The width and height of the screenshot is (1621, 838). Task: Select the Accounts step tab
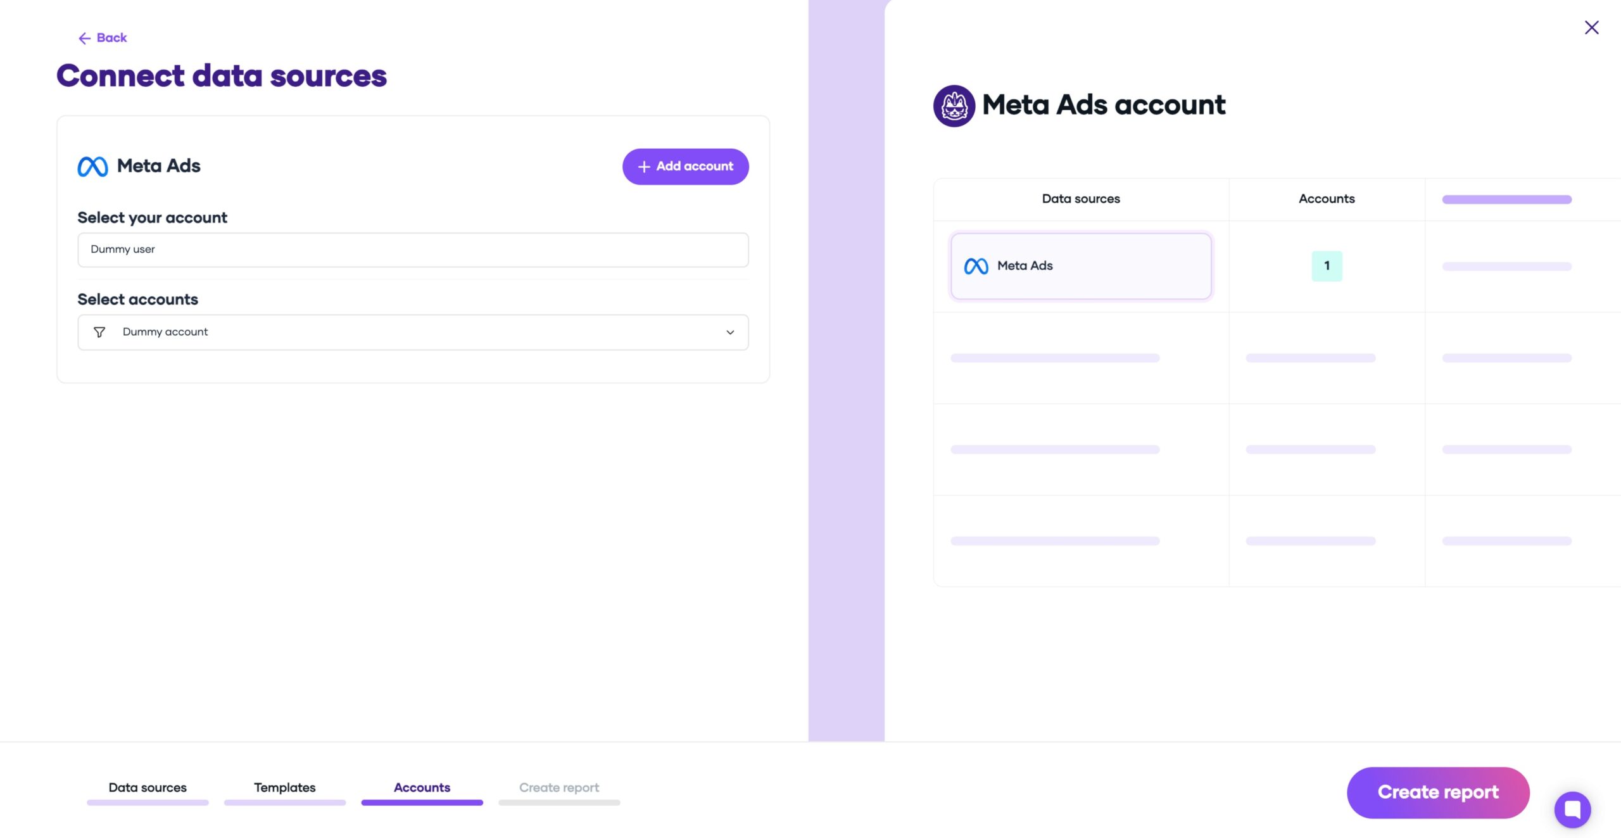point(422,787)
